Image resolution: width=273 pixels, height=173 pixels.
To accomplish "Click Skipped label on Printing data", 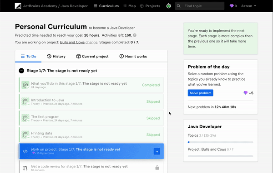I will (153, 135).
